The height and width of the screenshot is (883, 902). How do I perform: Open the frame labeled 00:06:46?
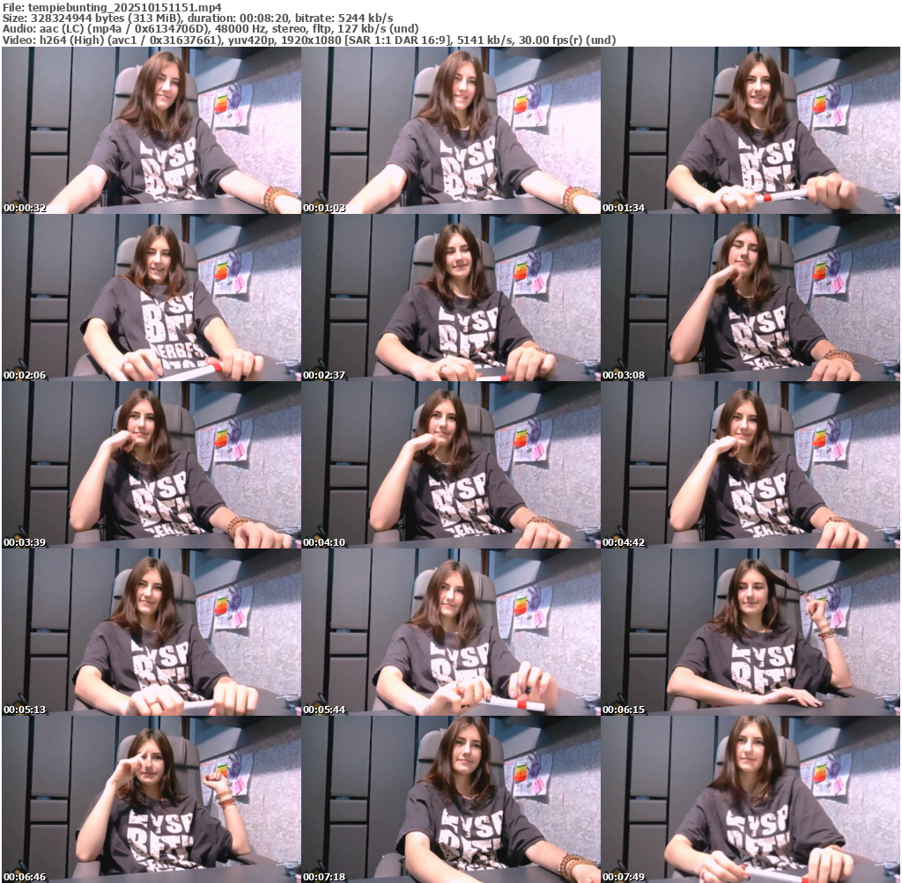click(x=151, y=798)
